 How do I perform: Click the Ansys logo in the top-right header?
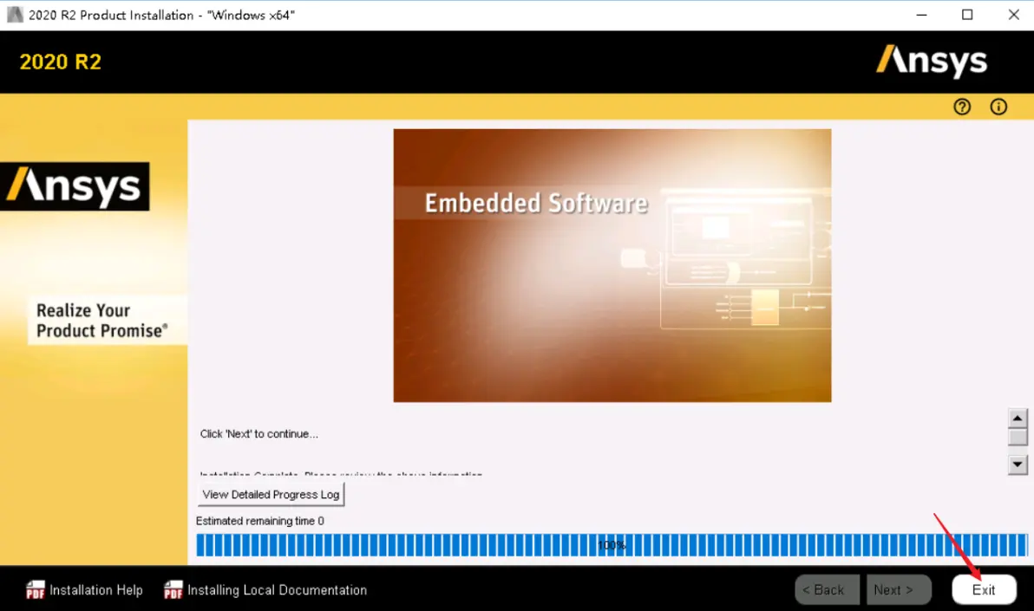[x=931, y=62]
